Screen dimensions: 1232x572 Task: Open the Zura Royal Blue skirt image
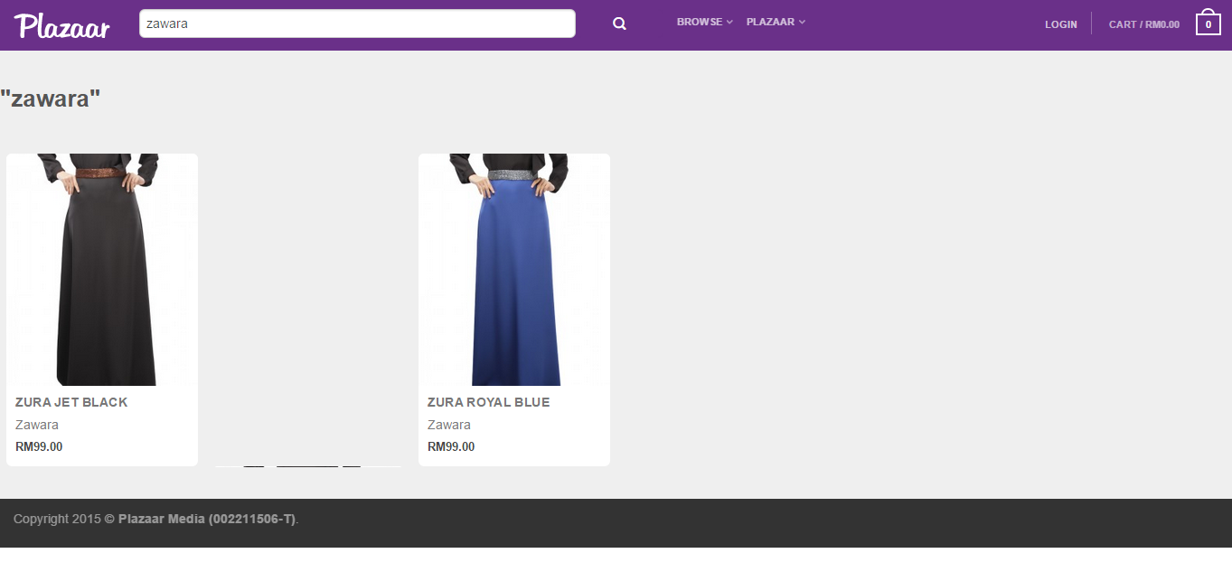point(514,269)
